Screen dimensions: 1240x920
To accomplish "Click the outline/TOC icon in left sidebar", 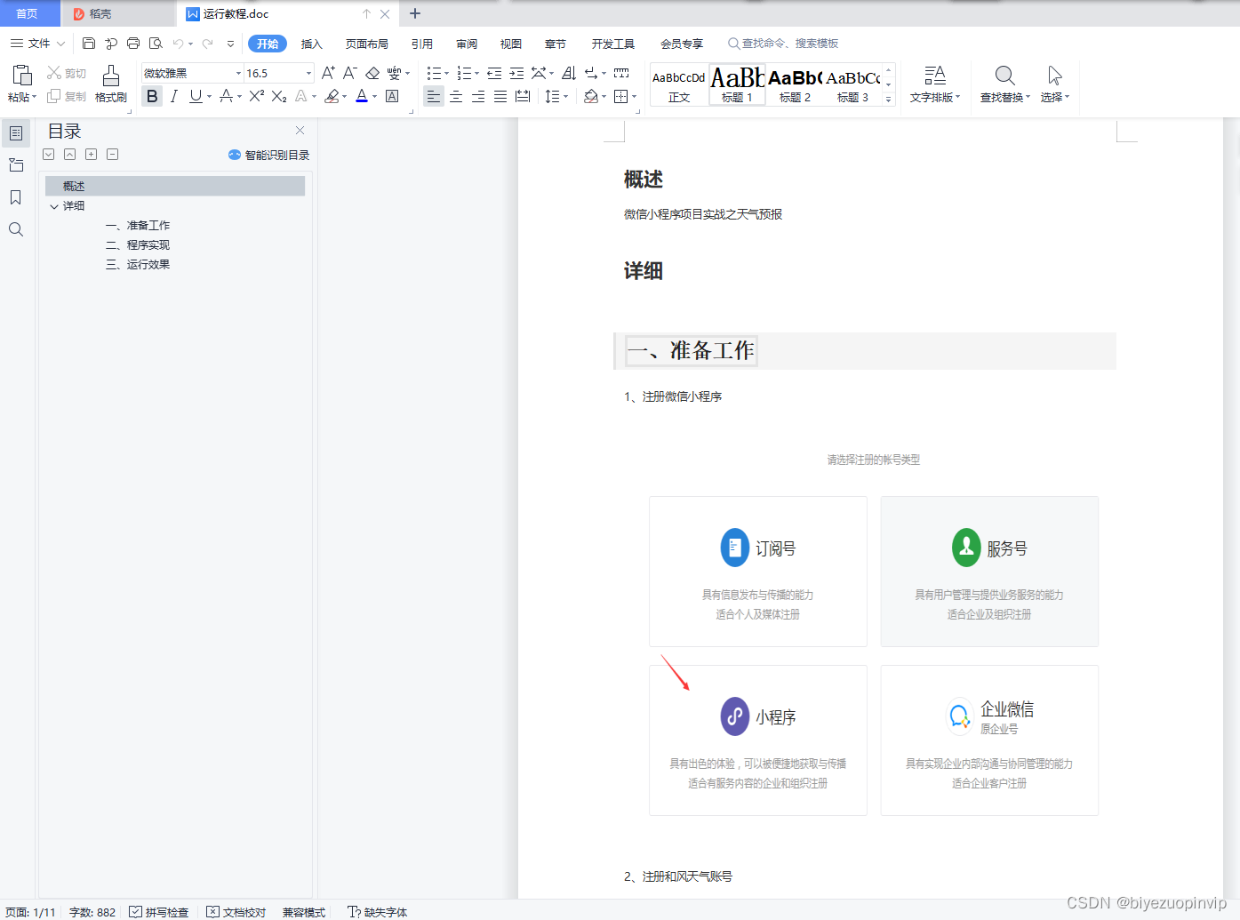I will (16, 133).
